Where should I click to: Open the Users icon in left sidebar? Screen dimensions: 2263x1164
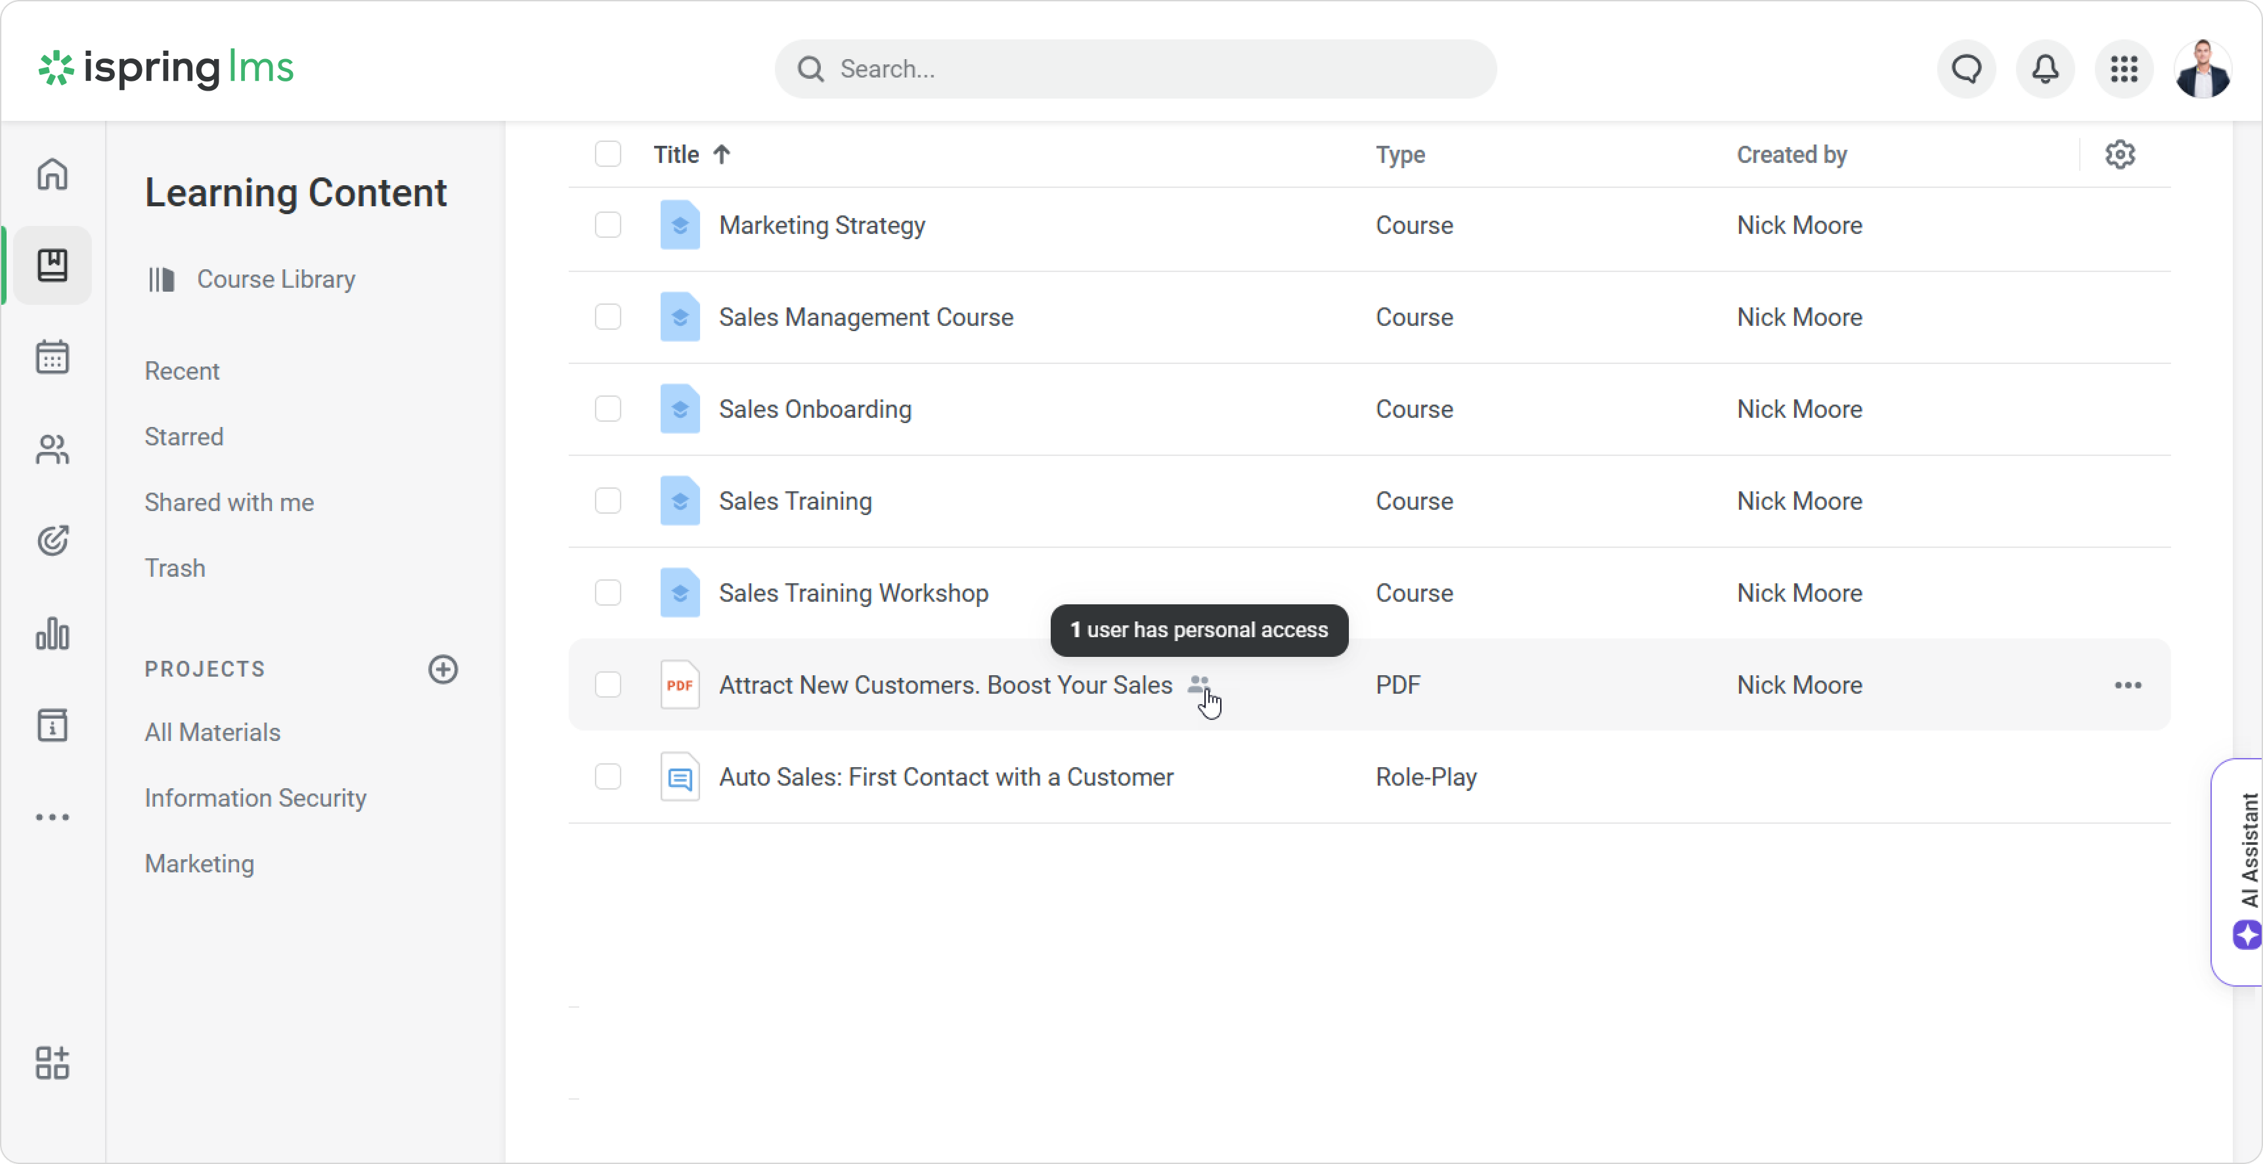click(52, 449)
